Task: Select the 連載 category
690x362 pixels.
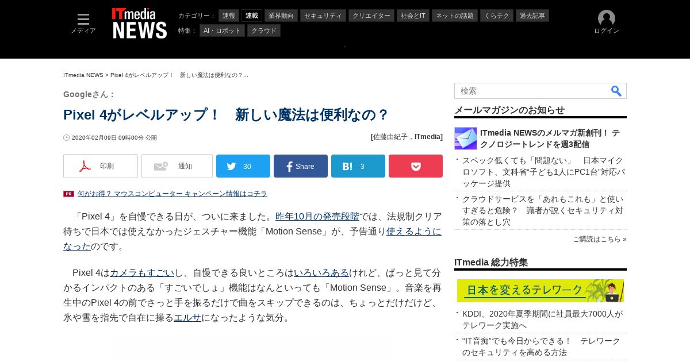Action: click(252, 16)
